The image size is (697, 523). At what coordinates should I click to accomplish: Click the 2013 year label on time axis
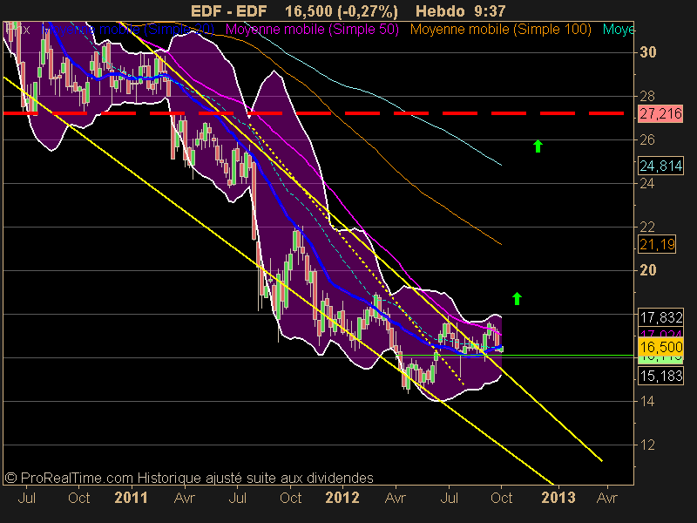558,498
